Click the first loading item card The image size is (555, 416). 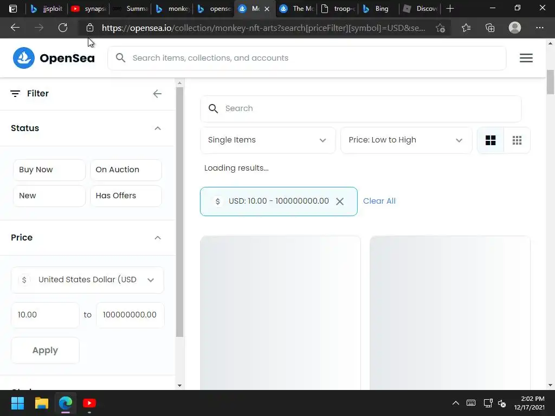(280, 313)
